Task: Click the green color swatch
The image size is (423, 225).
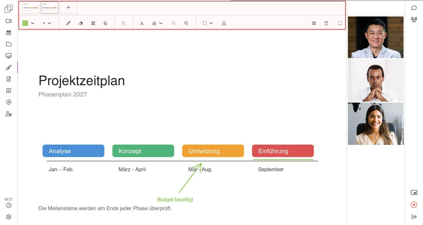Action: (x=25, y=23)
